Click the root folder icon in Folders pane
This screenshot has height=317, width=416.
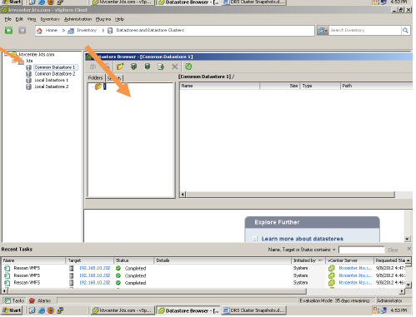click(98, 87)
